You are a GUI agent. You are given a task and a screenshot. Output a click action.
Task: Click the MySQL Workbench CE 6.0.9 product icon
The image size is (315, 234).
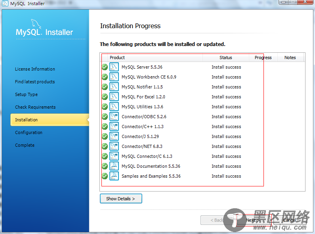[114, 77]
